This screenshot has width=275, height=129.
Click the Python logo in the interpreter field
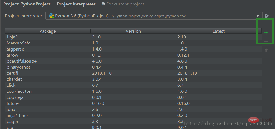tap(51, 16)
